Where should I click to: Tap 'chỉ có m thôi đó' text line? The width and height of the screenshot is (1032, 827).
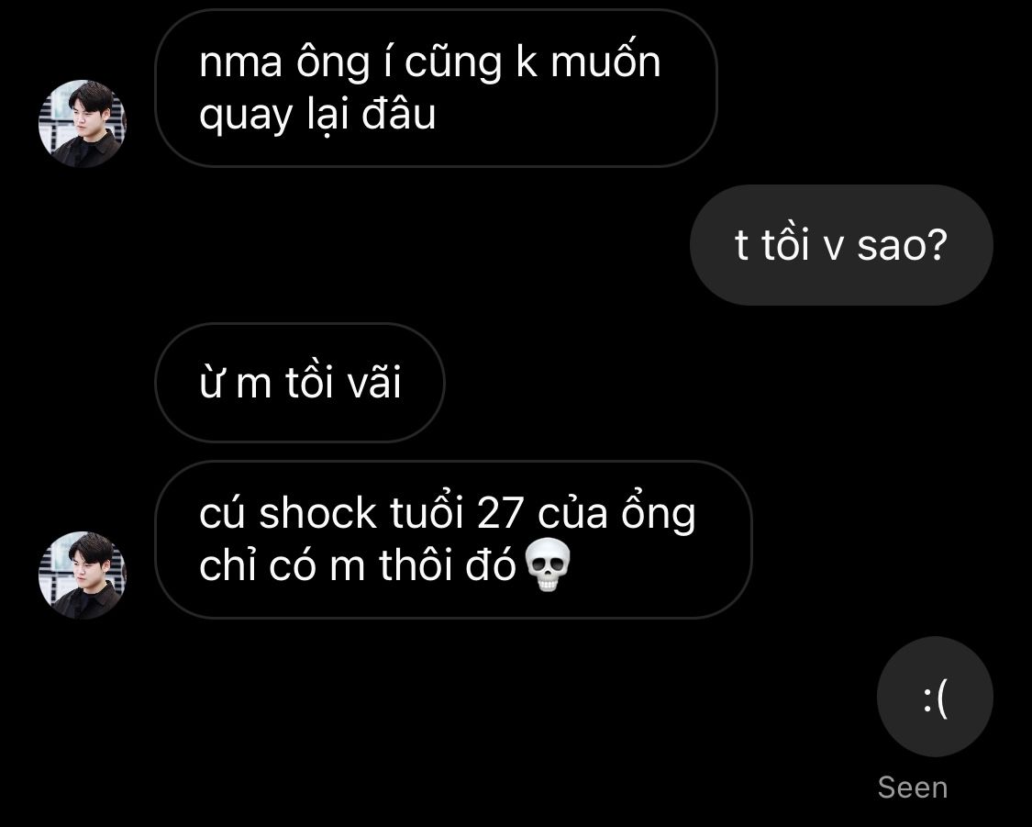point(358,565)
